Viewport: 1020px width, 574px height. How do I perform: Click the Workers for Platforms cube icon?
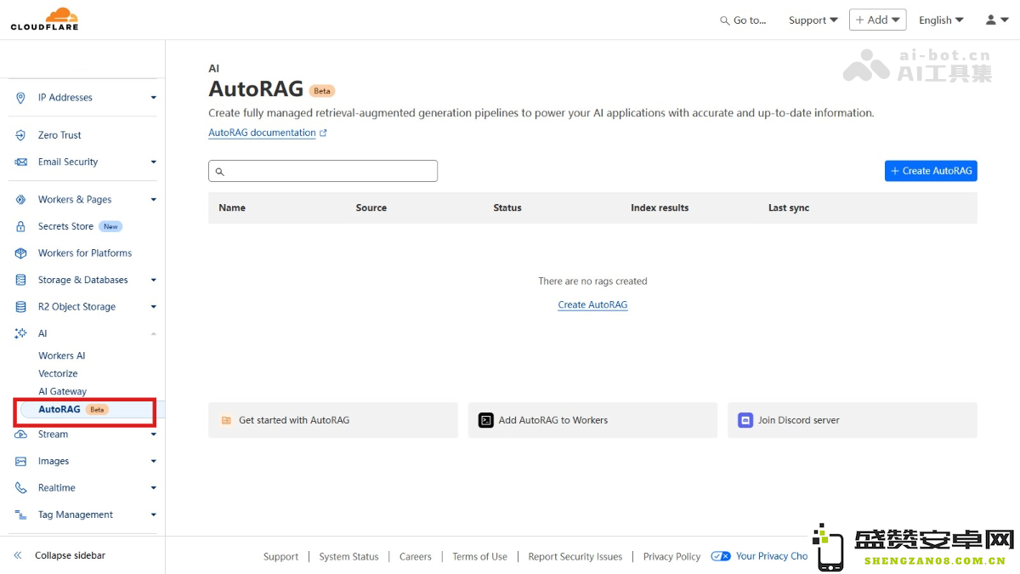pyautogui.click(x=20, y=253)
